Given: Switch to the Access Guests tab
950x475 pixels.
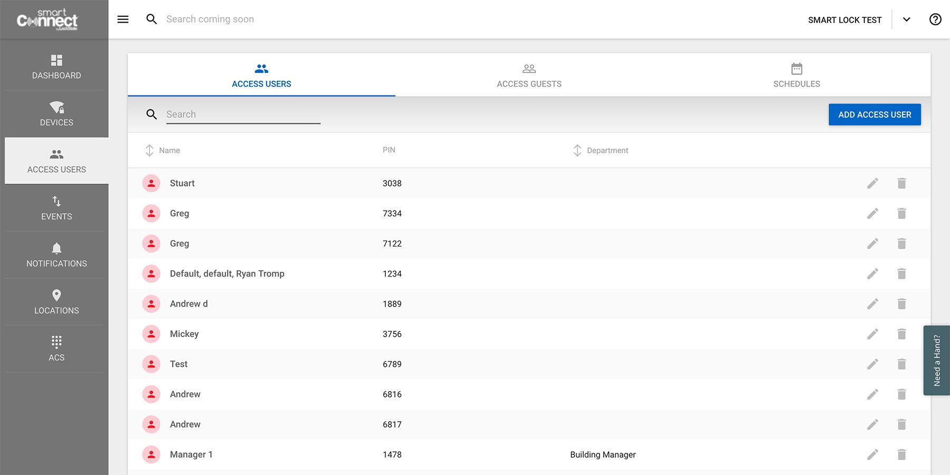Looking at the screenshot, I should 529,75.
